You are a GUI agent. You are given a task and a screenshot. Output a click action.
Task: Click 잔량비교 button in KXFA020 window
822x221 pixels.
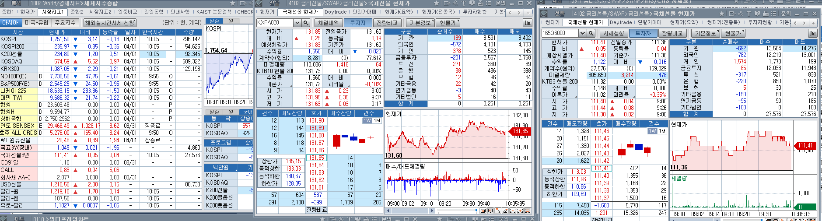coord(387,23)
